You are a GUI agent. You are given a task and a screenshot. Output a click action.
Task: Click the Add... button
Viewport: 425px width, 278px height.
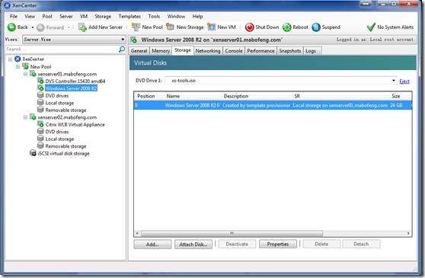point(152,244)
